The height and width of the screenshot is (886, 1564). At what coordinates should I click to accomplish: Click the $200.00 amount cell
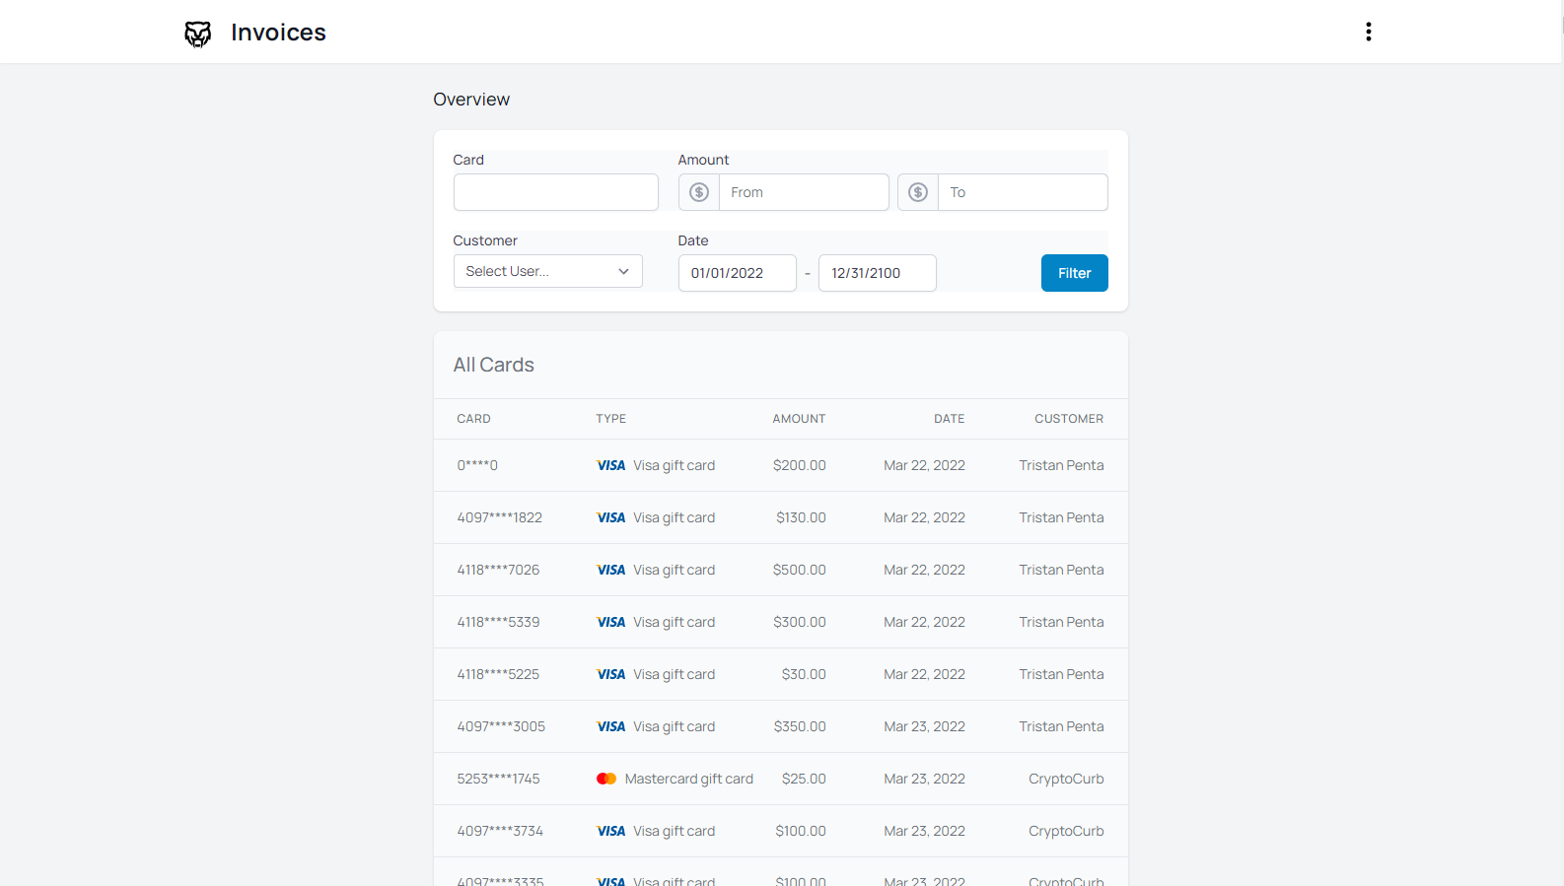(800, 465)
